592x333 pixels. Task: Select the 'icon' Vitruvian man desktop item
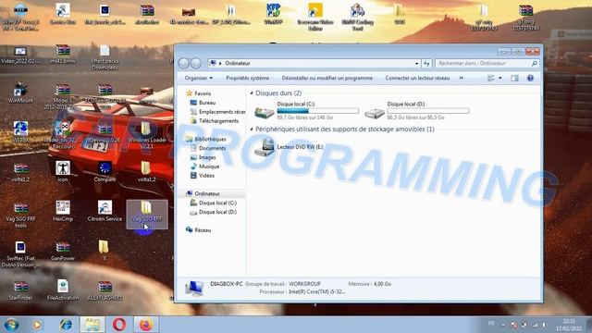click(63, 171)
